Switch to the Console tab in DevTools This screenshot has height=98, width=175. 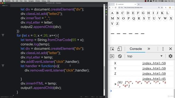pyautogui.click(x=136, y=49)
